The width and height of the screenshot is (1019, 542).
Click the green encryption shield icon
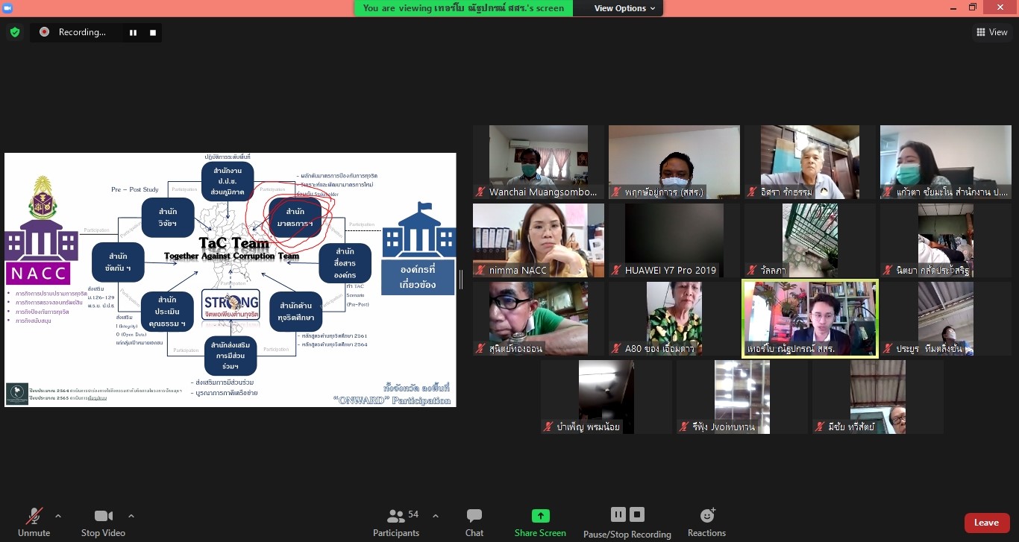(14, 32)
